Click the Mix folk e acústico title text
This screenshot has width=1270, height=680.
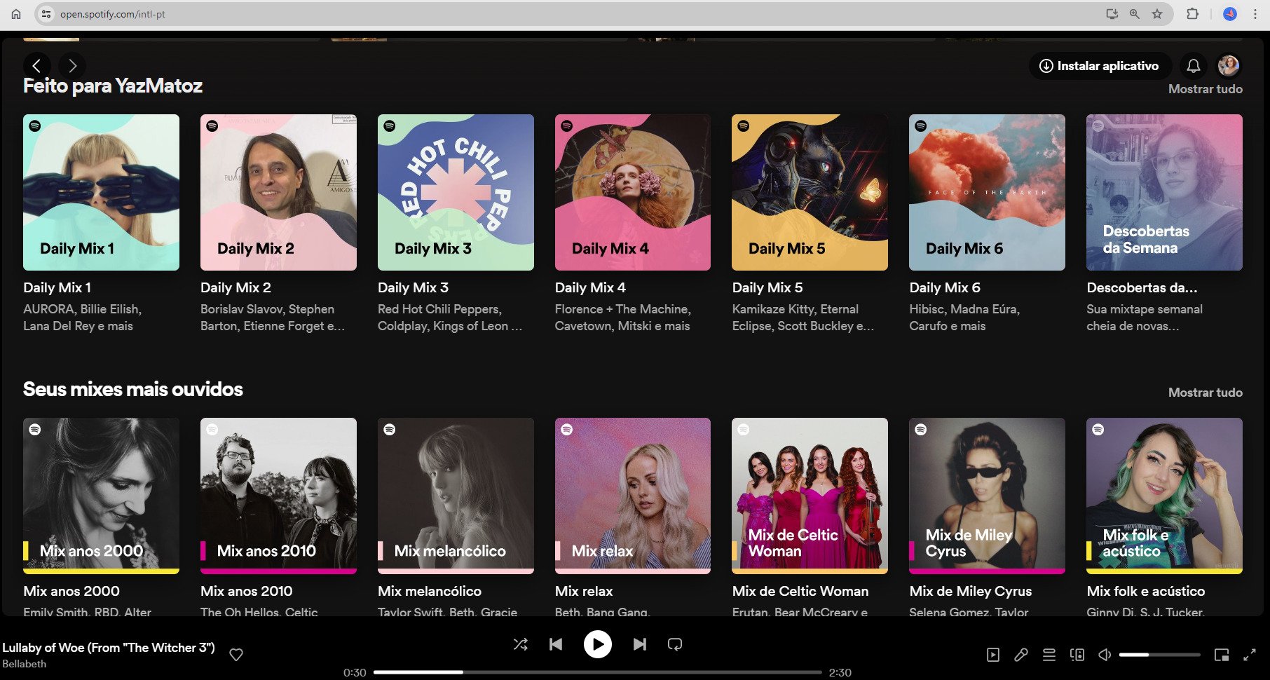(x=1146, y=591)
